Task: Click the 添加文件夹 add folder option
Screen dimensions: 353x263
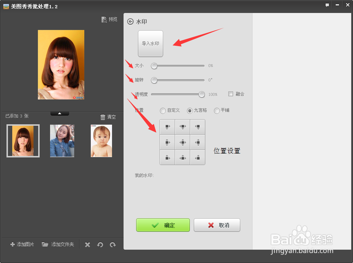Action: coord(58,244)
